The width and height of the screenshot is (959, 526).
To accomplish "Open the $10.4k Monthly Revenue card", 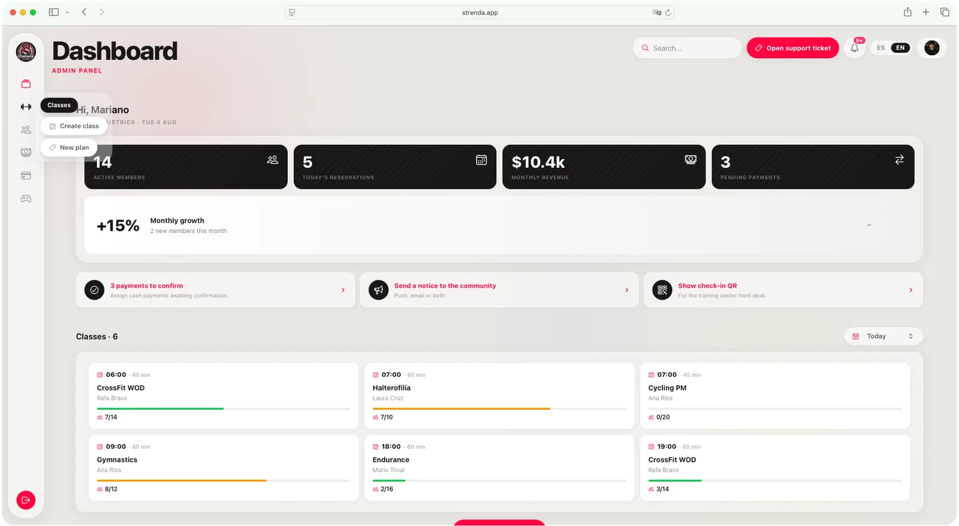I will pos(604,167).
